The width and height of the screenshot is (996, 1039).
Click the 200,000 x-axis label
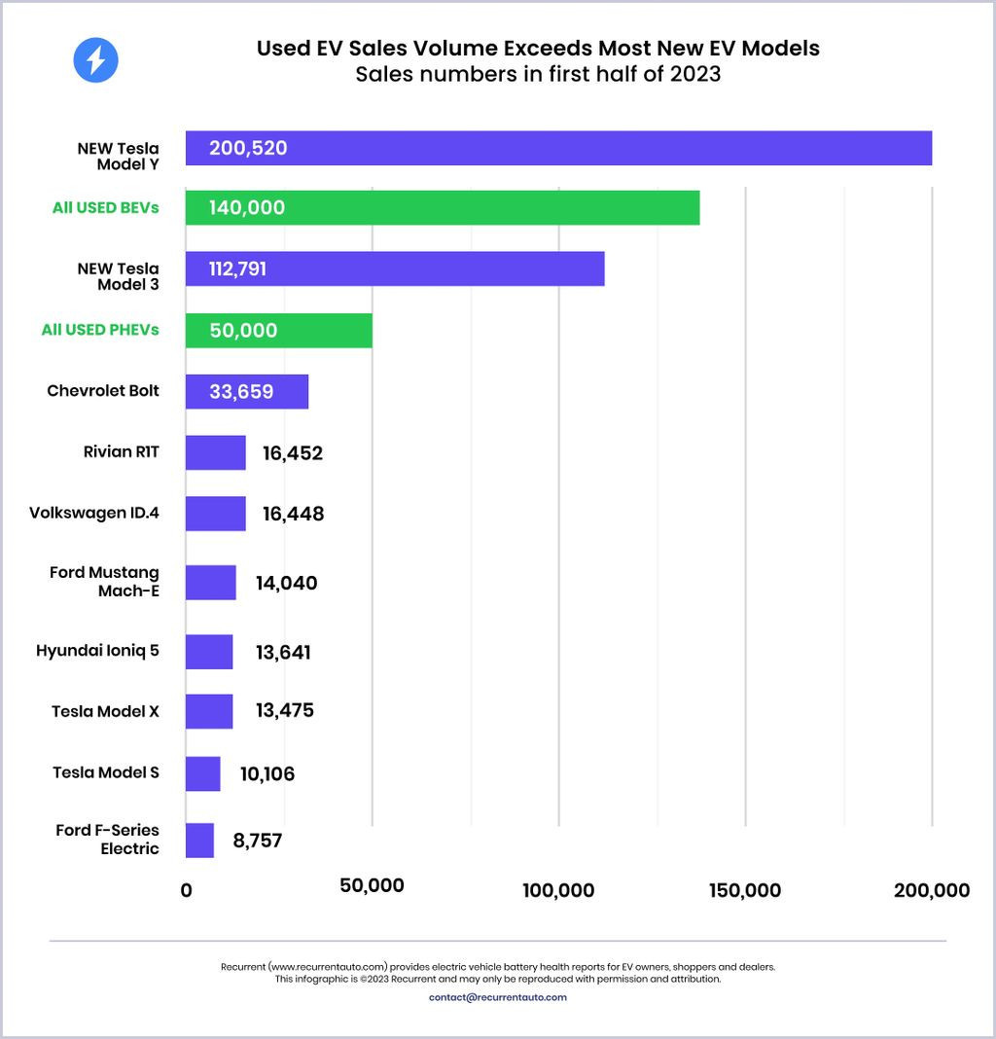(x=931, y=890)
